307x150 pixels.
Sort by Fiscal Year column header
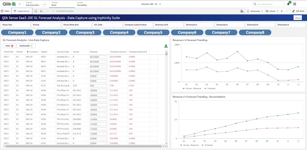click(9, 52)
